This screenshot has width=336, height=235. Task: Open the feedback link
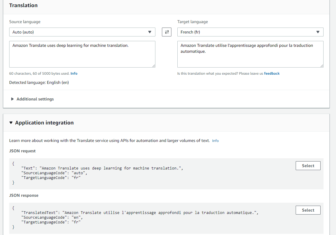[x=272, y=73]
